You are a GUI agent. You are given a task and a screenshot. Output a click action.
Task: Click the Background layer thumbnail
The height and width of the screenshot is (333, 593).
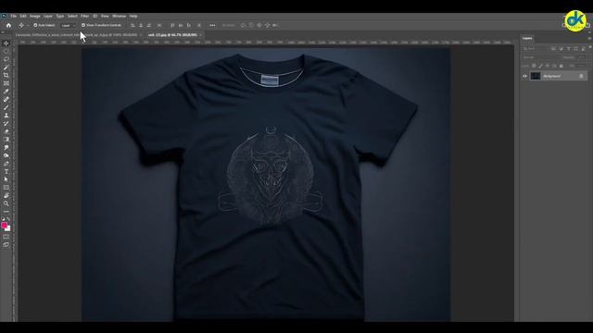(536, 76)
